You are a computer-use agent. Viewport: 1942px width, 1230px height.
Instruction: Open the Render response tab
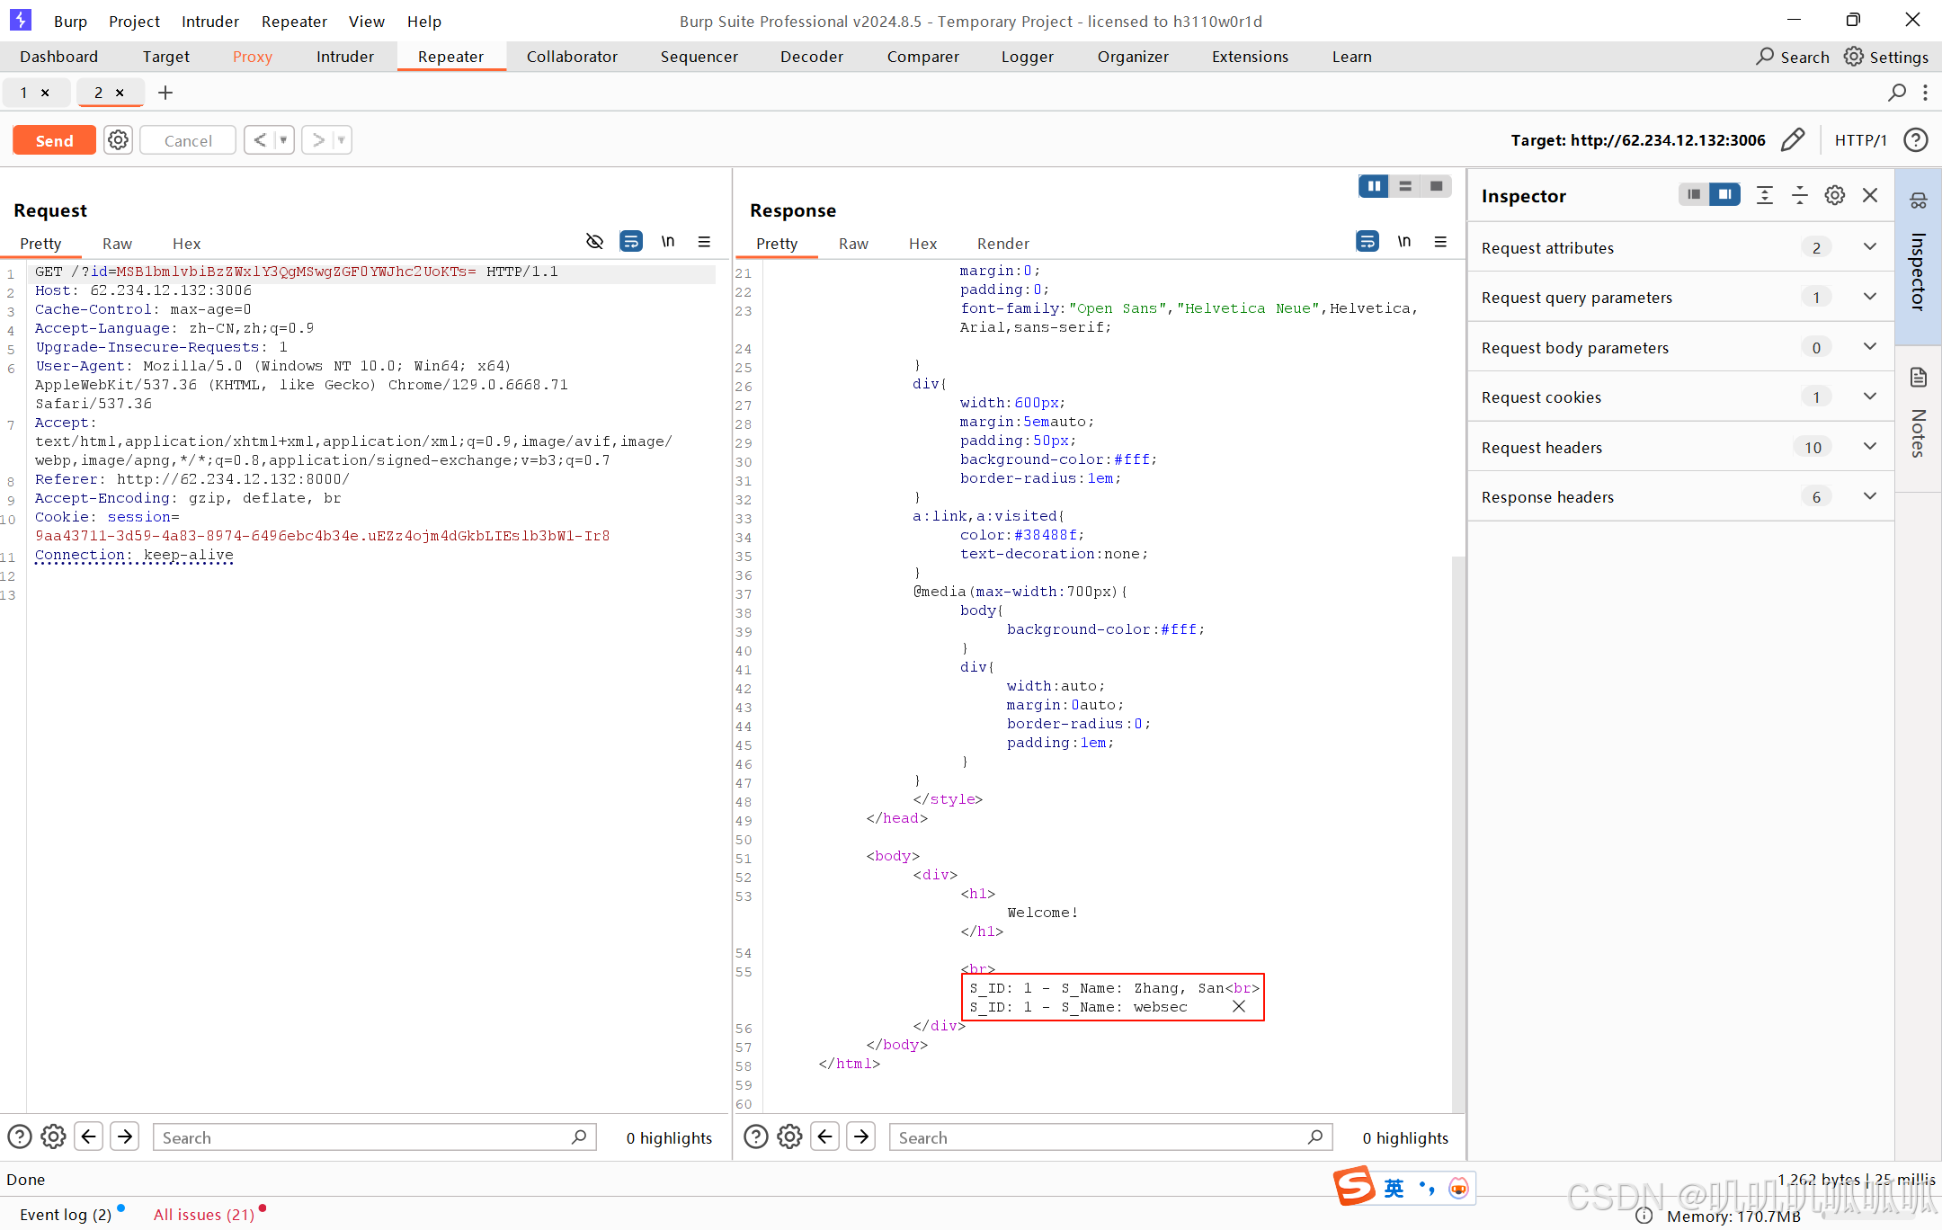click(x=1002, y=244)
